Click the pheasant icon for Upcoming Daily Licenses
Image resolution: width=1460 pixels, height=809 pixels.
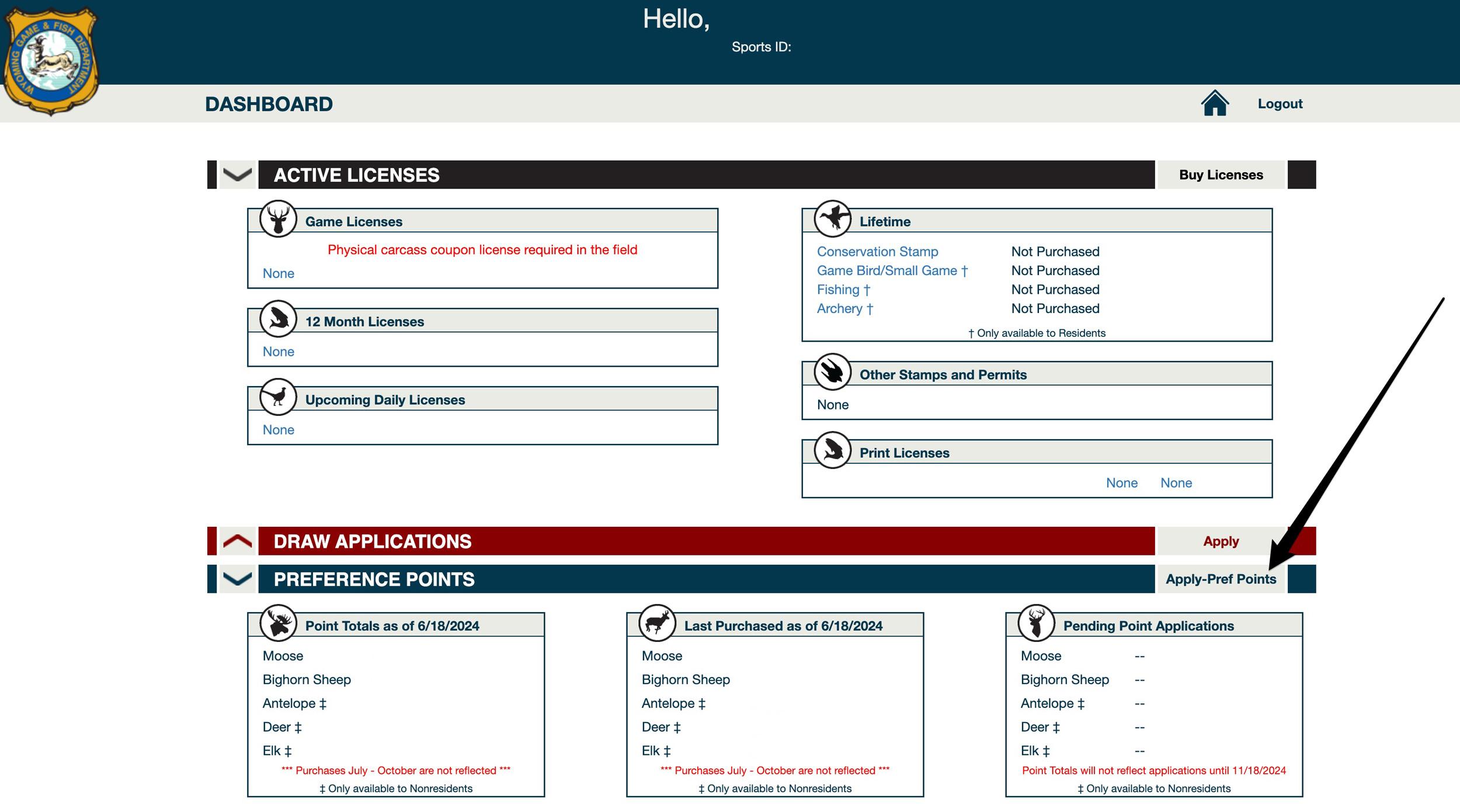(x=278, y=397)
